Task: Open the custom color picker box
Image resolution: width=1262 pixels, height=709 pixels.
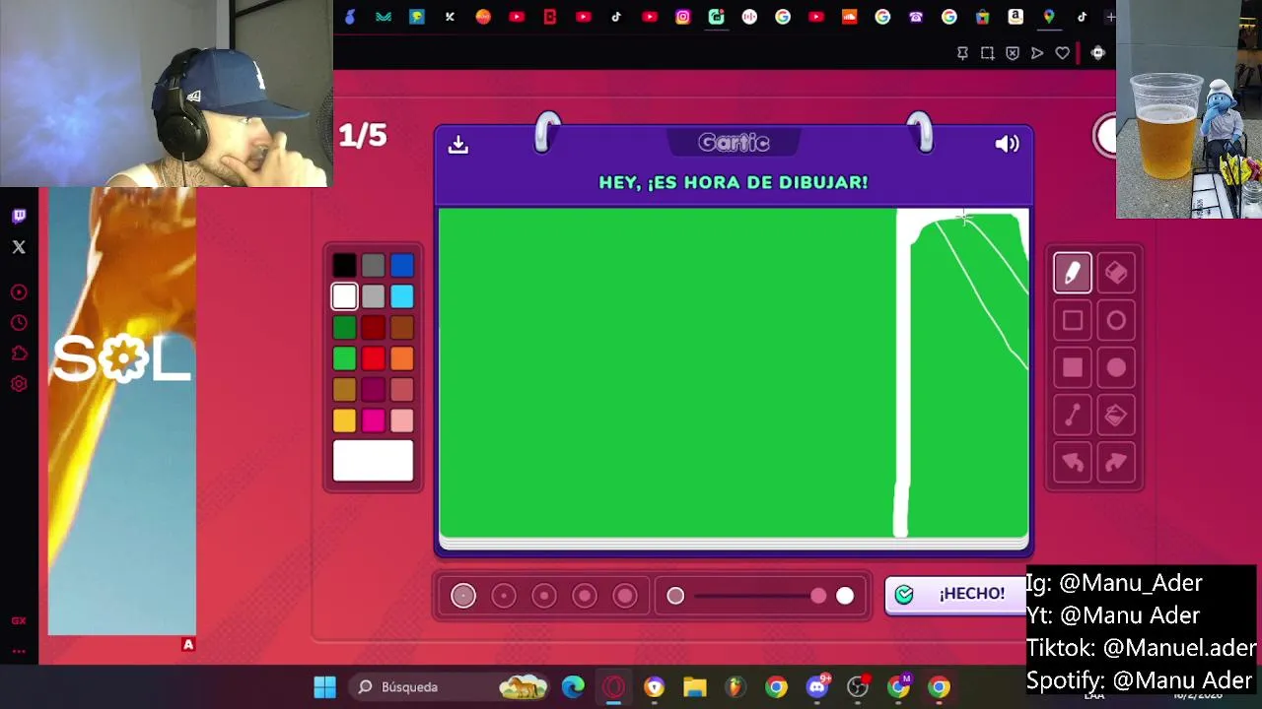Action: [x=373, y=461]
